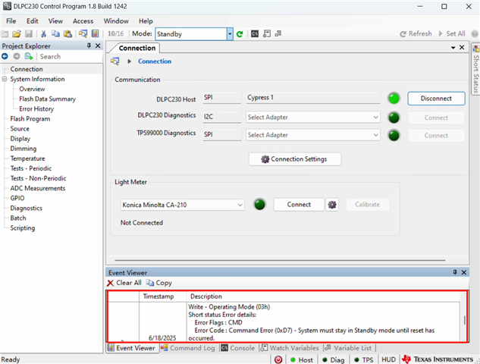
Task: Open the document tab list dropdown arrow
Action: (453, 48)
